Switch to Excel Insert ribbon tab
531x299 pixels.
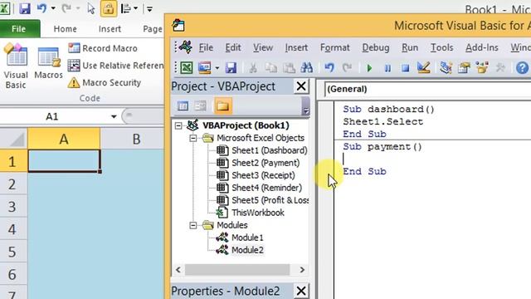tap(110, 29)
